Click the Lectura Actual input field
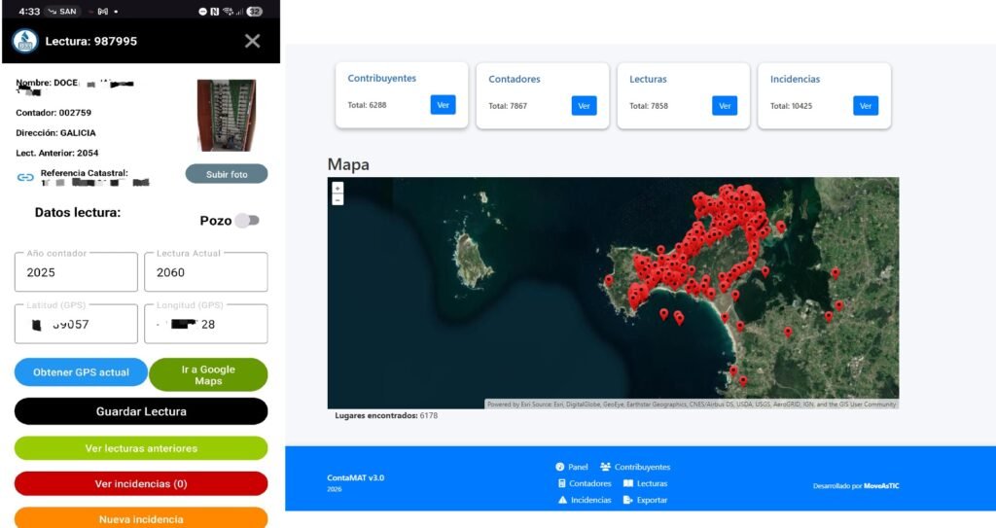The height and width of the screenshot is (528, 996). click(x=205, y=273)
